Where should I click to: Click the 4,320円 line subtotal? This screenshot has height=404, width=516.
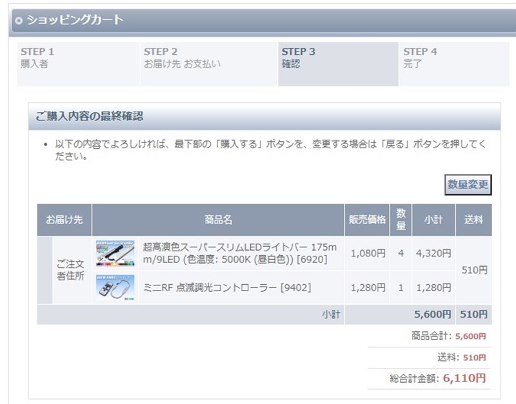[433, 253]
